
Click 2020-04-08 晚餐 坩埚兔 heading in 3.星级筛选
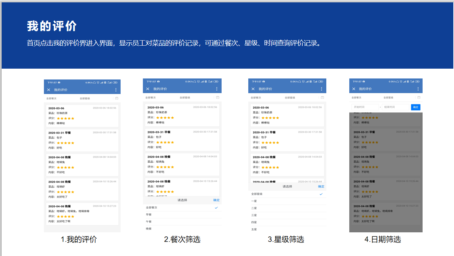coord(264,157)
